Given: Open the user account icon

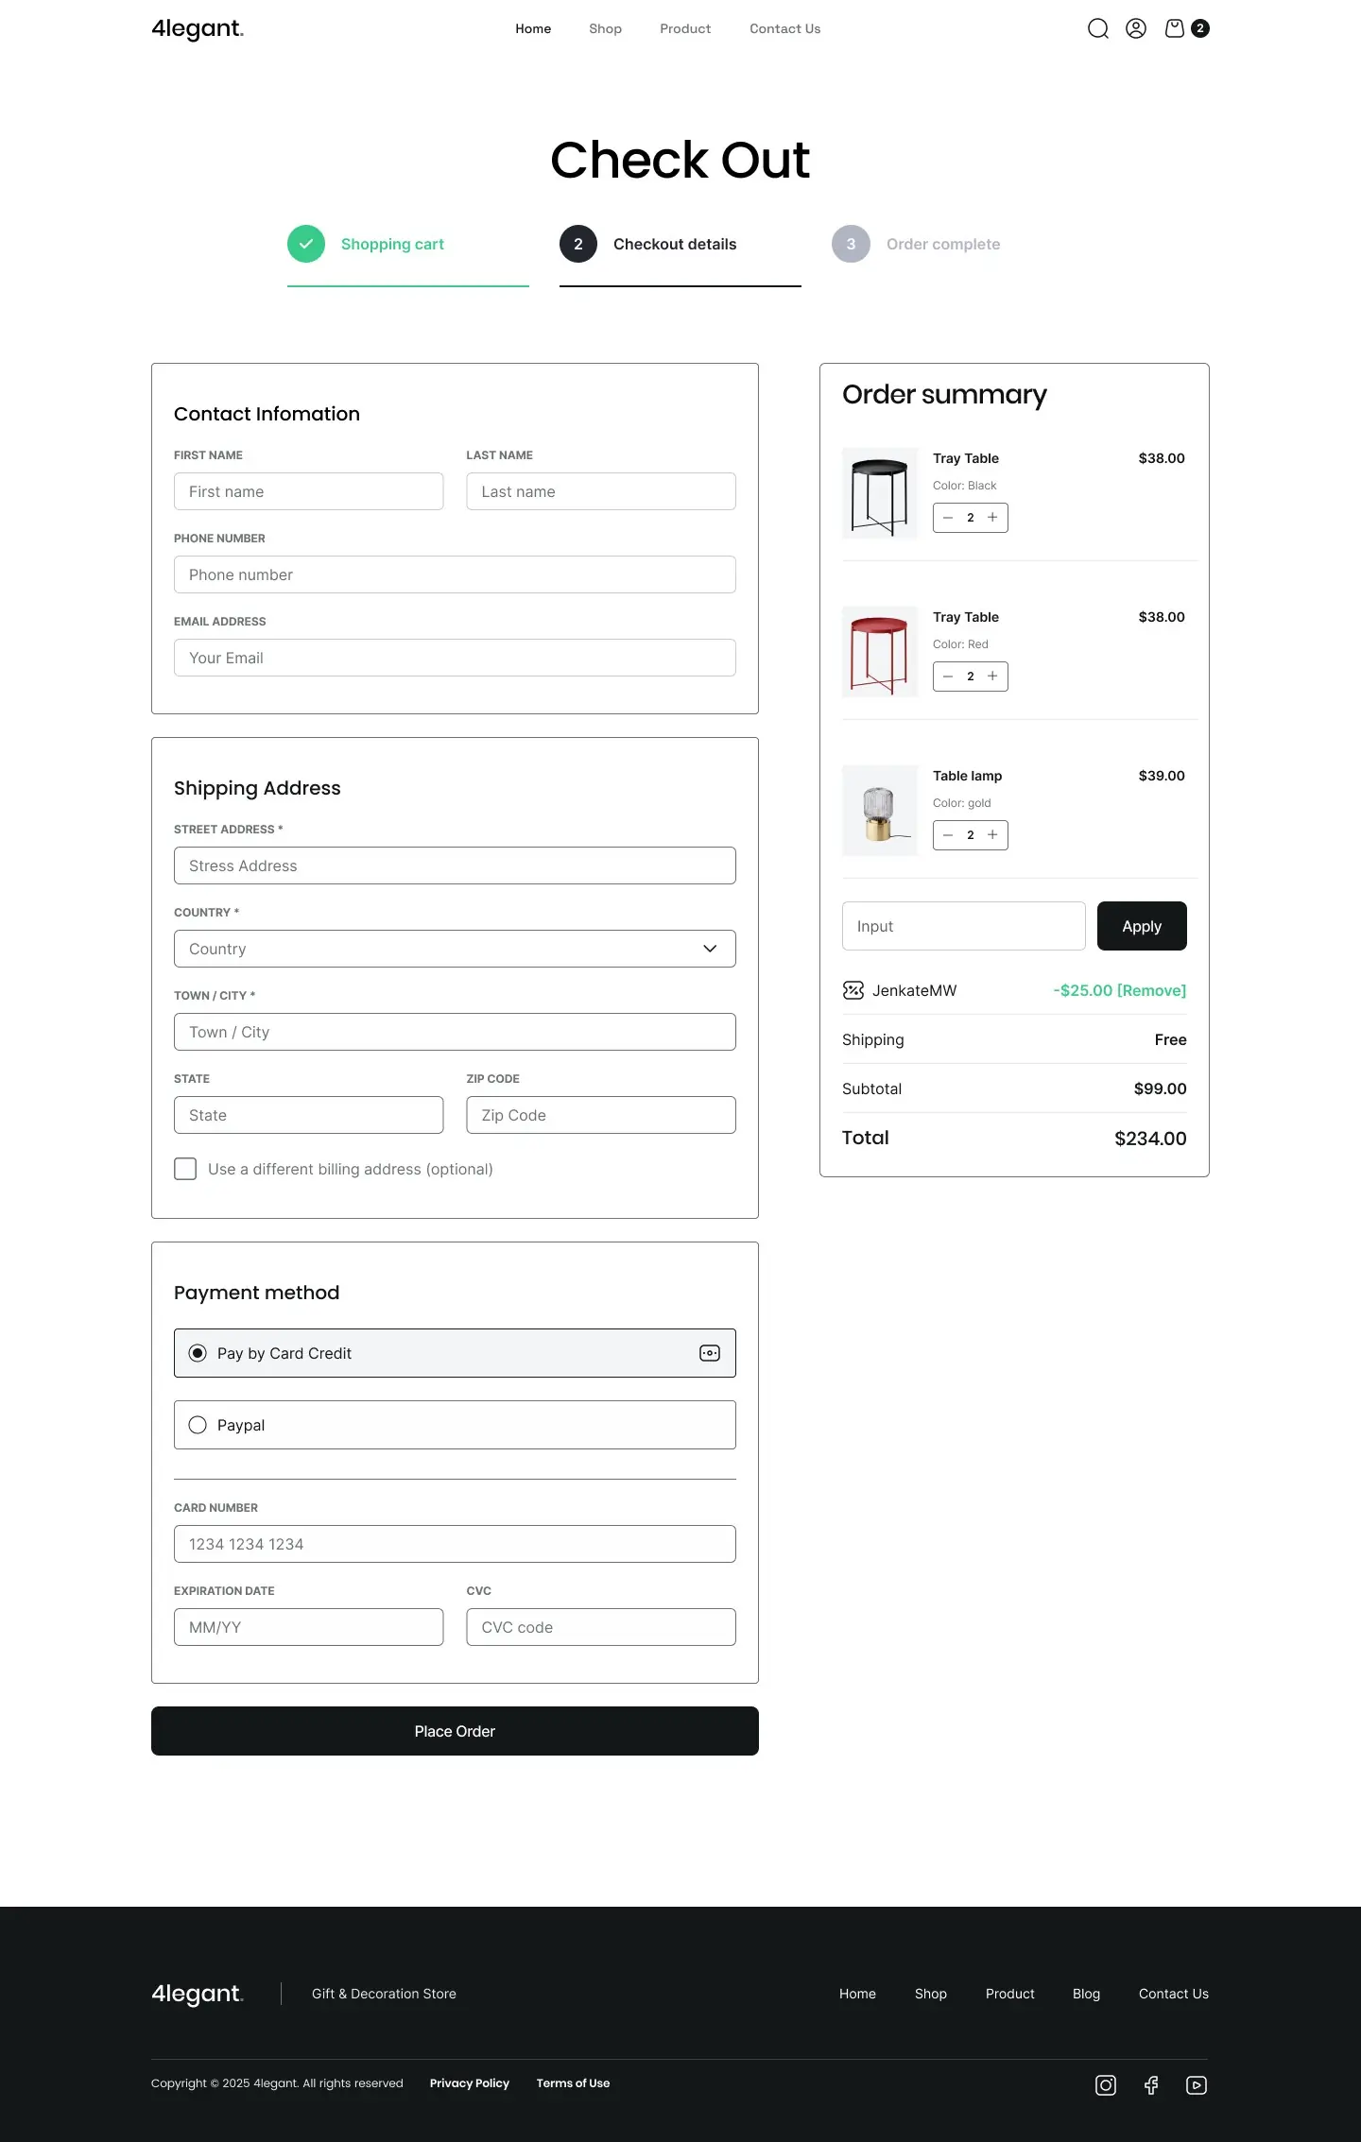Looking at the screenshot, I should click(1136, 28).
